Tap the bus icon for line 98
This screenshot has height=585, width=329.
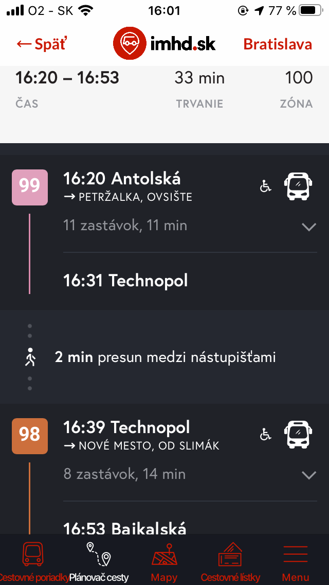[299, 435]
